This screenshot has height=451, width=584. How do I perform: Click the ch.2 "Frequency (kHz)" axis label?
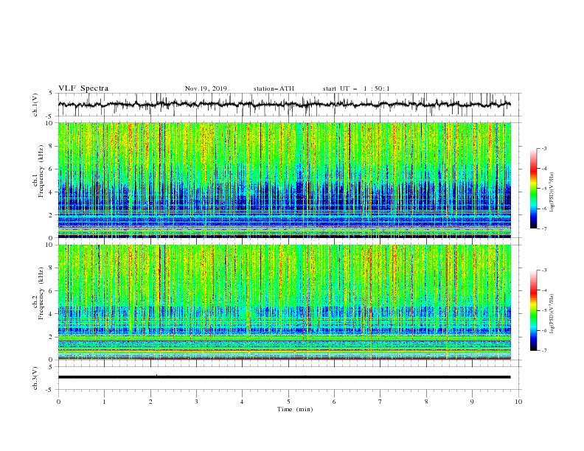coord(41,293)
